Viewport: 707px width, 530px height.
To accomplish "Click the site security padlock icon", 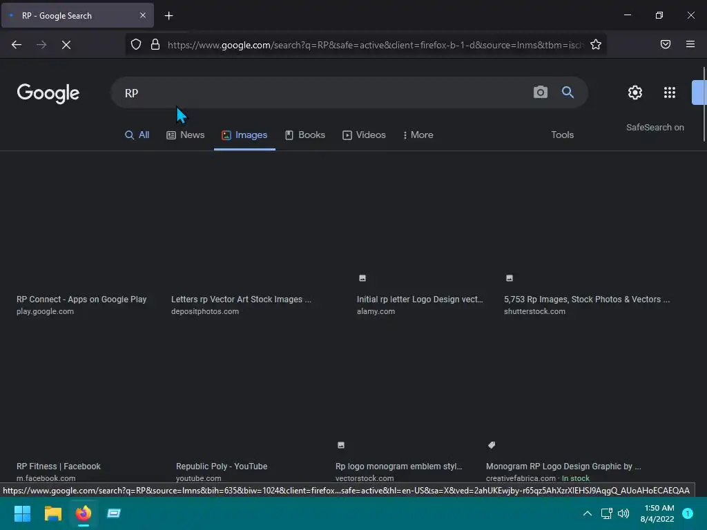I will click(x=155, y=45).
